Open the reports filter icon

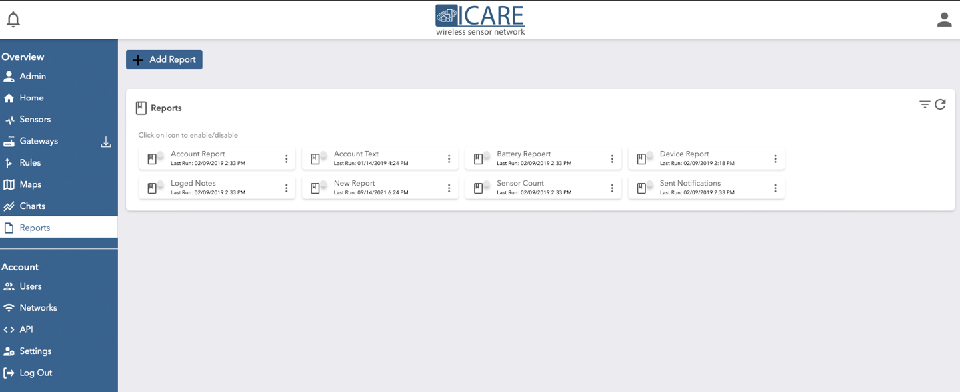925,104
